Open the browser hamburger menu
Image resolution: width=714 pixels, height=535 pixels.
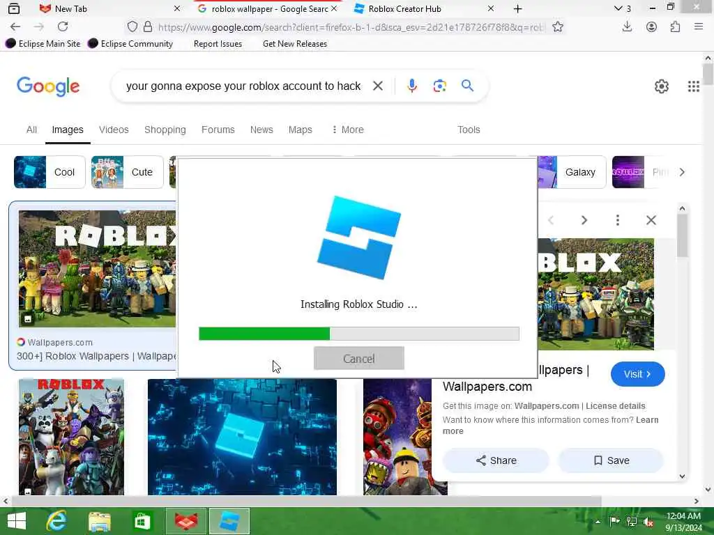[699, 27]
